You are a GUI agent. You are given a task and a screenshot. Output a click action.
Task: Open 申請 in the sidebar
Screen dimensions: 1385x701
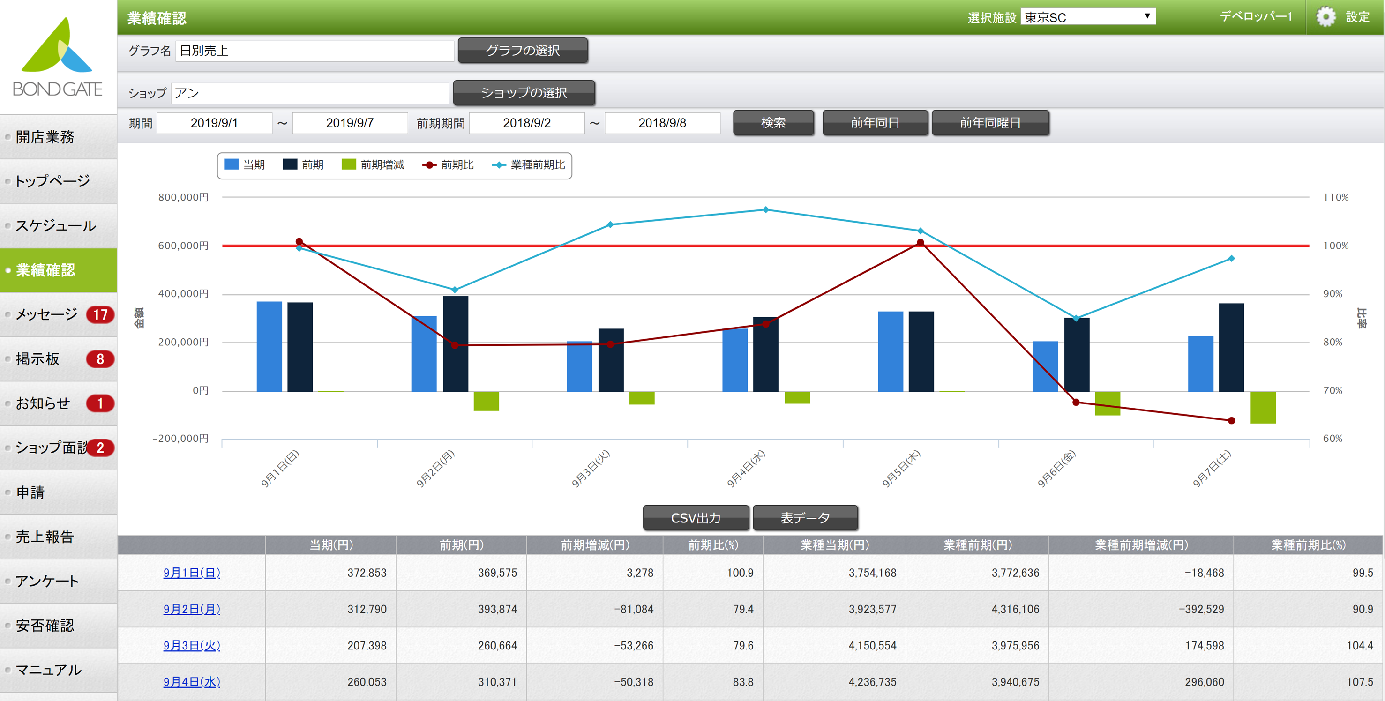58,492
